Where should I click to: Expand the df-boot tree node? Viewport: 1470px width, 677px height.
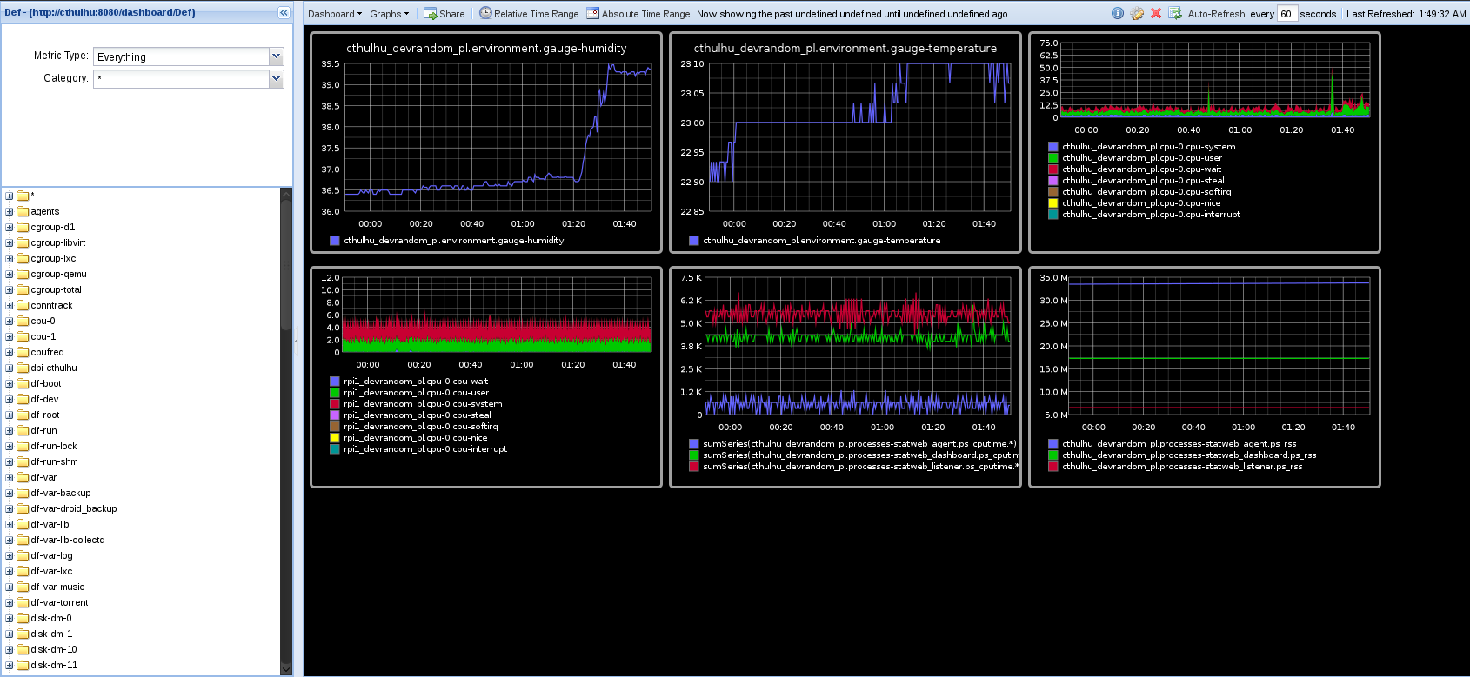[10, 383]
